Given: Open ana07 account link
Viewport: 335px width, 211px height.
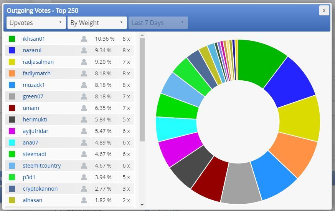Looking at the screenshot, I should point(30,143).
